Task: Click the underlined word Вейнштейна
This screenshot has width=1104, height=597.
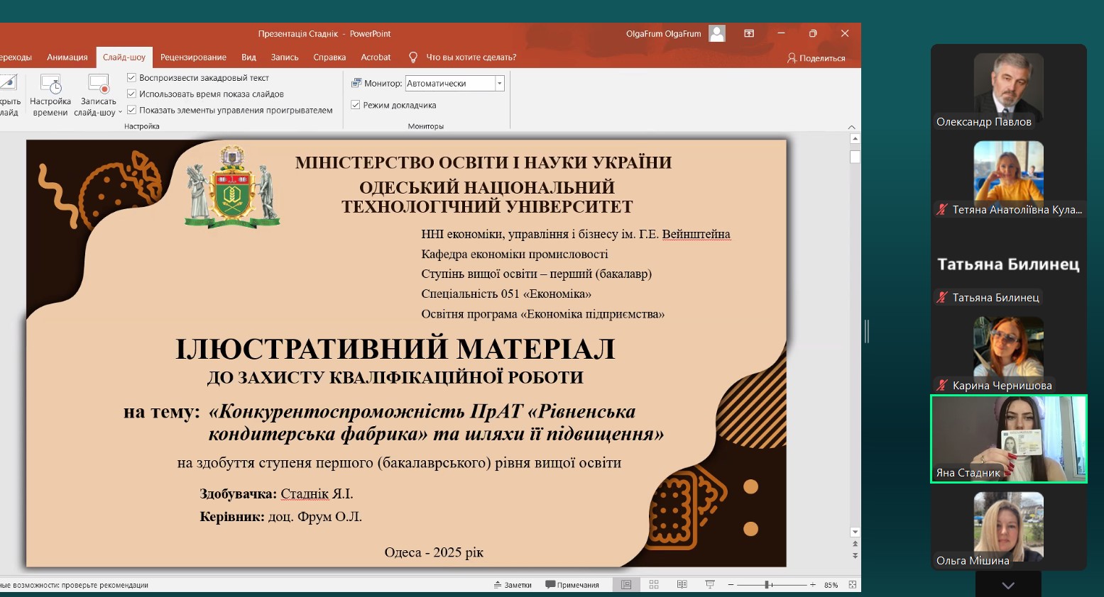Action: pos(696,234)
